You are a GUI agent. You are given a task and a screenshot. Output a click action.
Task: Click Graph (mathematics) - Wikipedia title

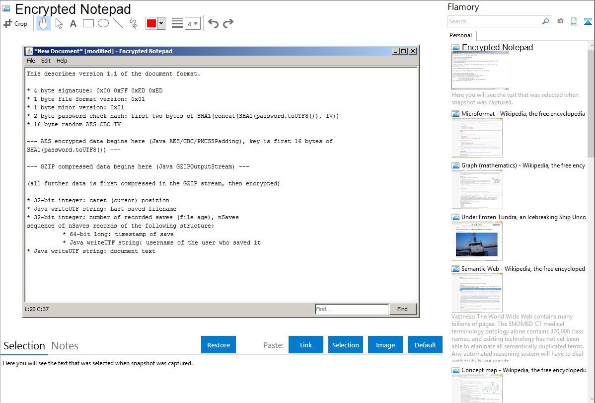click(523, 165)
